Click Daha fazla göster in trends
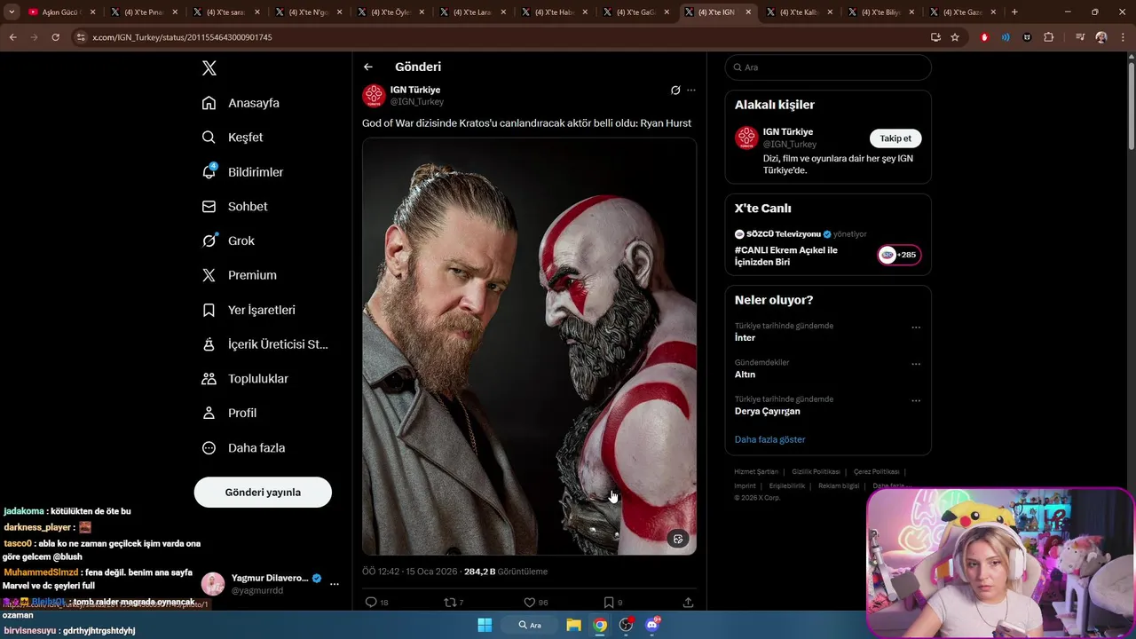This screenshot has width=1136, height=639. [x=769, y=439]
